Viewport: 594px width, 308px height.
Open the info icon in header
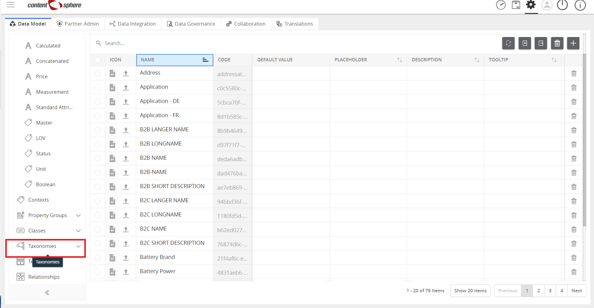(x=580, y=5)
